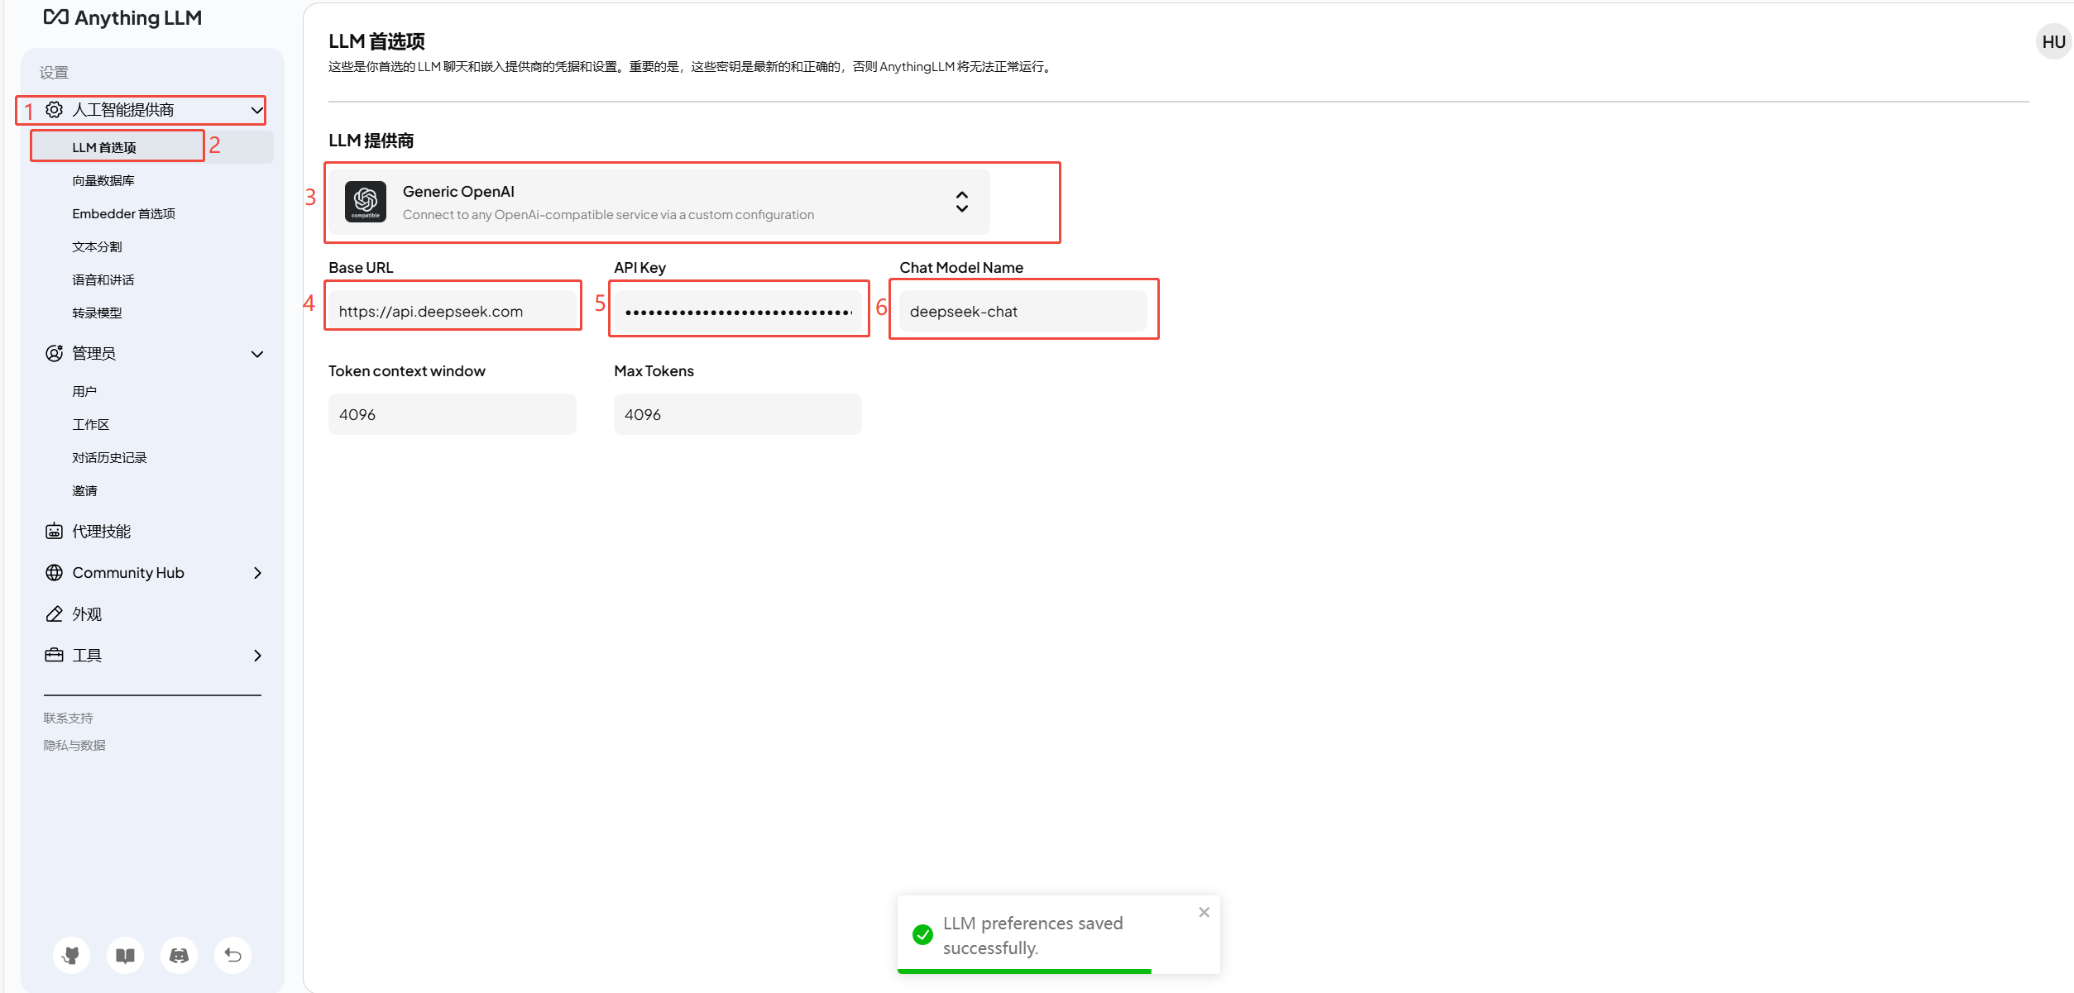
Task: Expand the 工具 section chevron
Action: 257,655
